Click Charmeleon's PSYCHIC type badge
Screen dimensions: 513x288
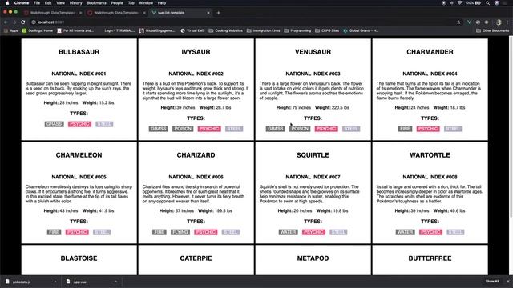coord(77,232)
